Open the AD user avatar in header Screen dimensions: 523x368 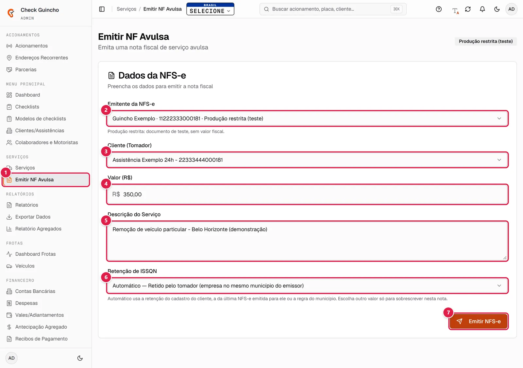click(511, 9)
